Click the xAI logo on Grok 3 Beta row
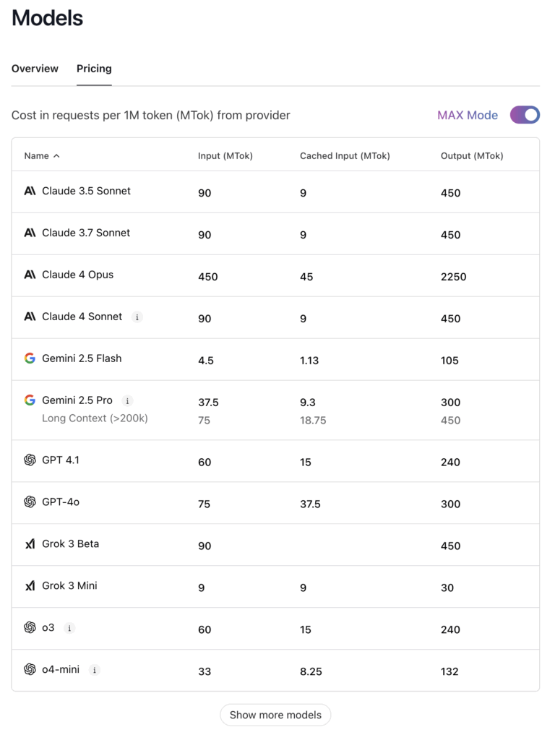555x735 pixels. (x=30, y=543)
